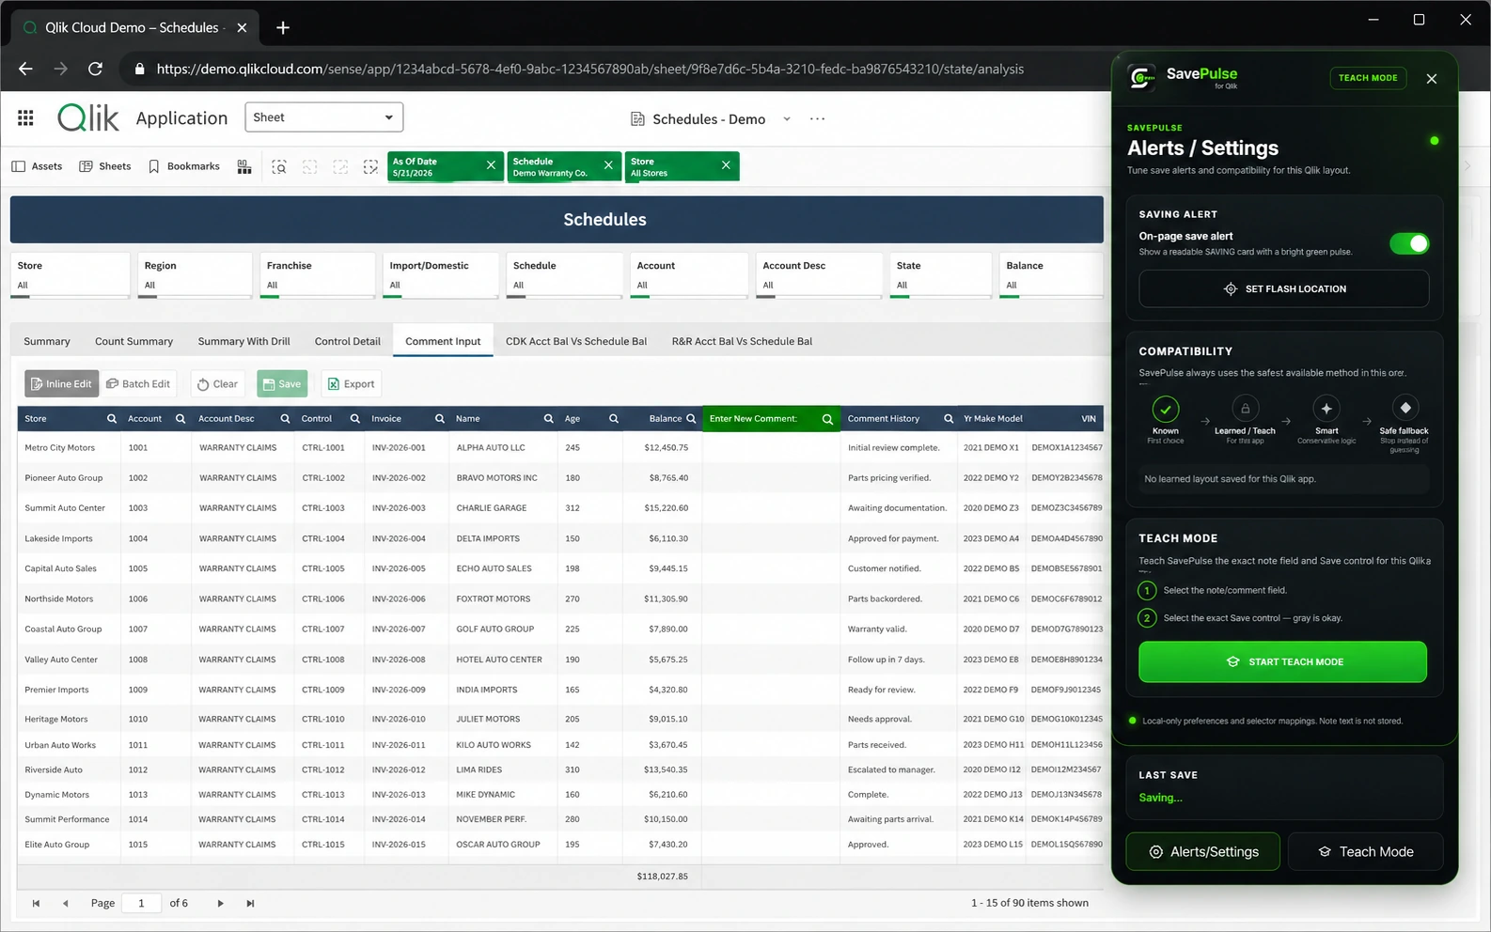Open the more options ellipsis menu

817,119
